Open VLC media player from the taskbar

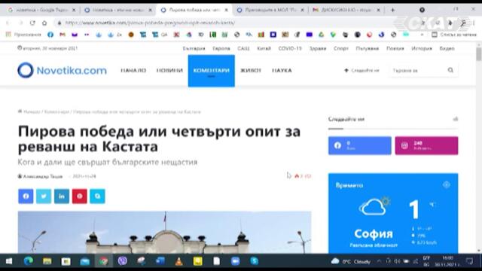179,261
